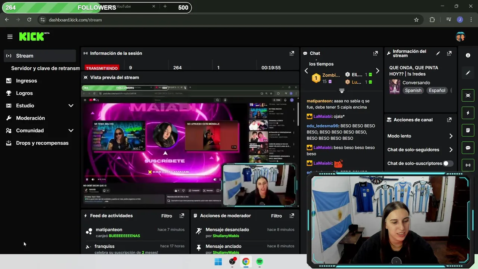Show previous chat leaderboard with left arrow

pyautogui.click(x=306, y=71)
